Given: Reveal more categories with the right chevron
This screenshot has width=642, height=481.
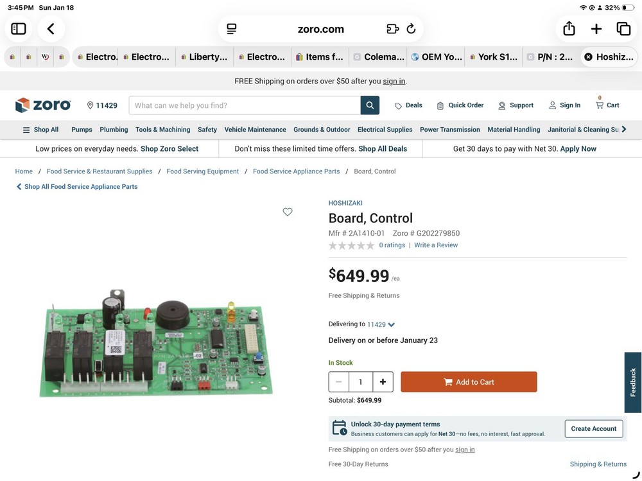Looking at the screenshot, I should [x=623, y=129].
